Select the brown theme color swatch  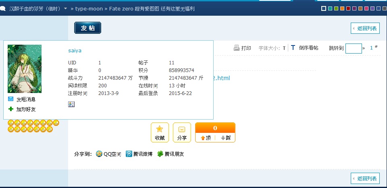point(360,8)
